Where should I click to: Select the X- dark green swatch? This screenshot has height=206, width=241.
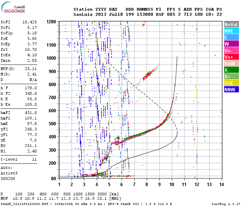click(231, 70)
